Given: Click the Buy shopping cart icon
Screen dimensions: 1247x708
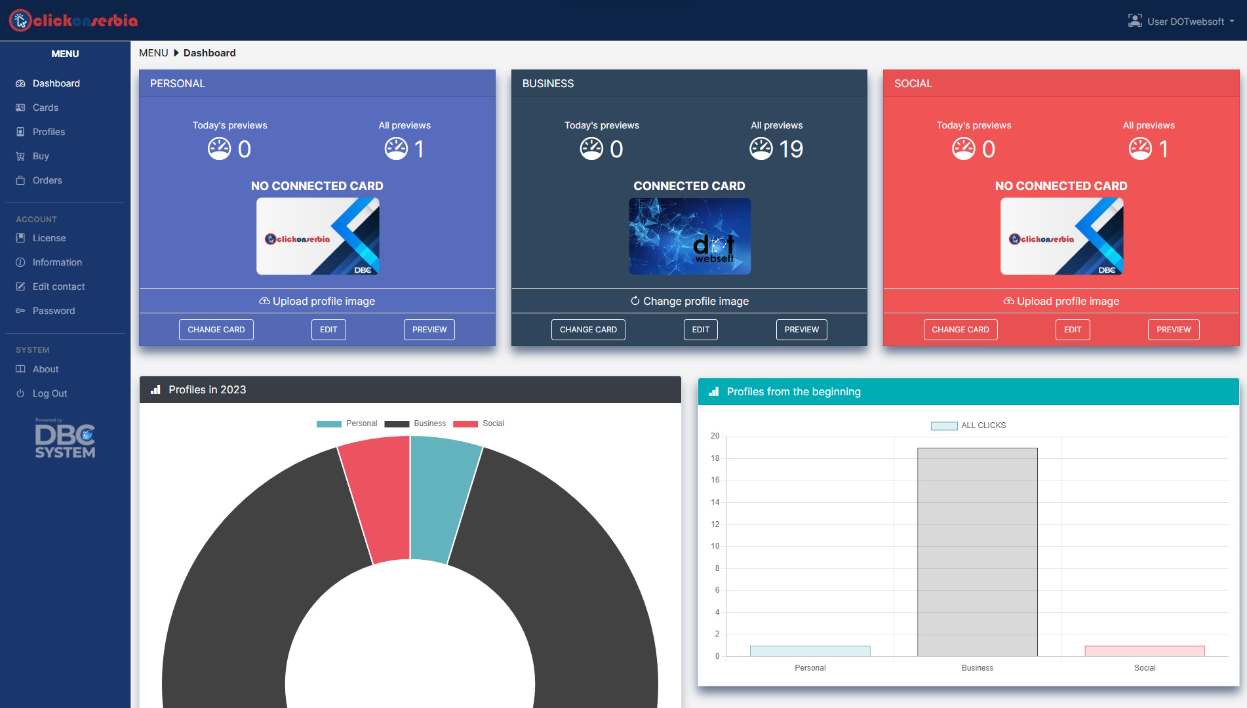Looking at the screenshot, I should [x=20, y=156].
